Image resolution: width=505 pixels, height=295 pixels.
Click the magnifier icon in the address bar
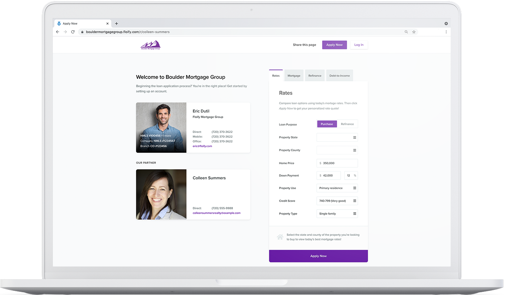406,32
